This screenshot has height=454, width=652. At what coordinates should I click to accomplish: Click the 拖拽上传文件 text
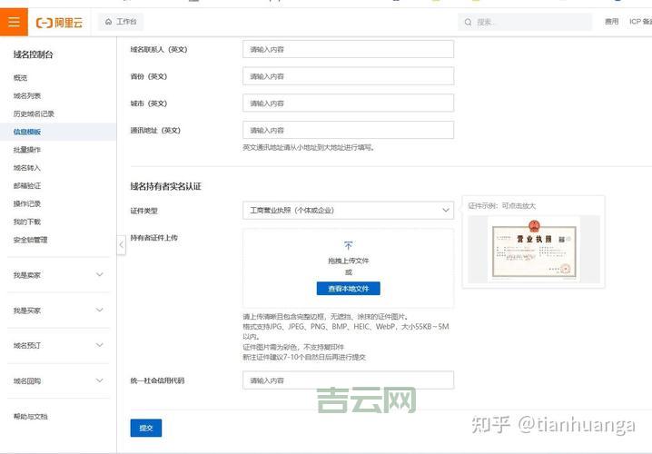(349, 261)
